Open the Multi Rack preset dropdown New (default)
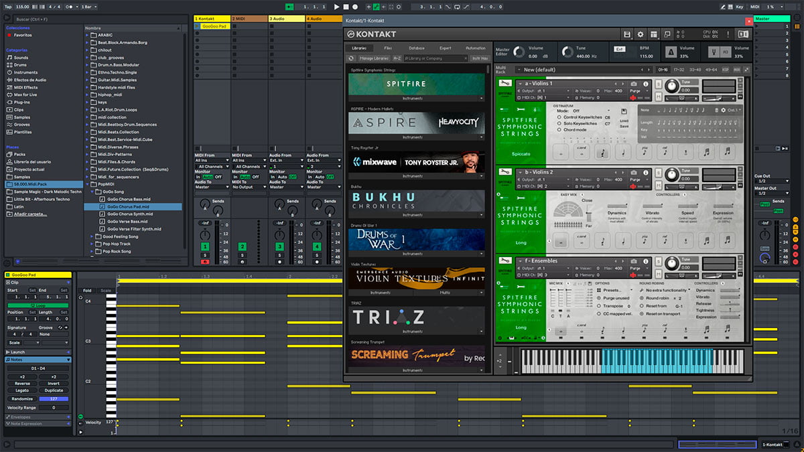The width and height of the screenshot is (804, 452). (584, 70)
